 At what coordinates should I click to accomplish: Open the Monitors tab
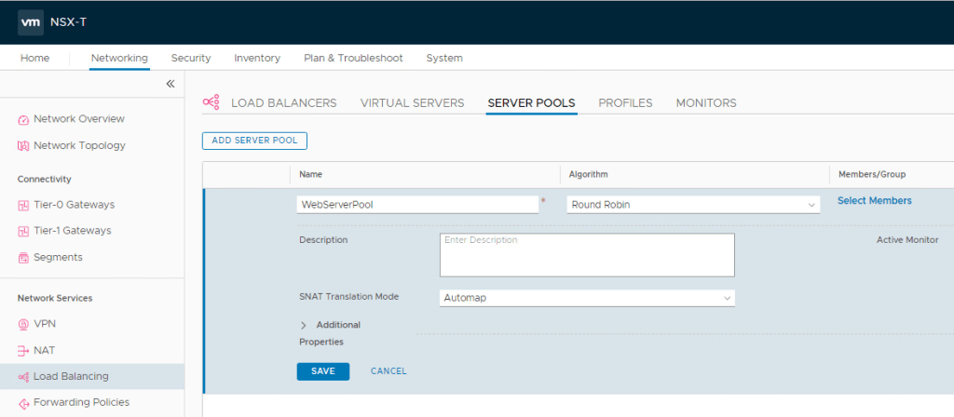click(x=705, y=103)
